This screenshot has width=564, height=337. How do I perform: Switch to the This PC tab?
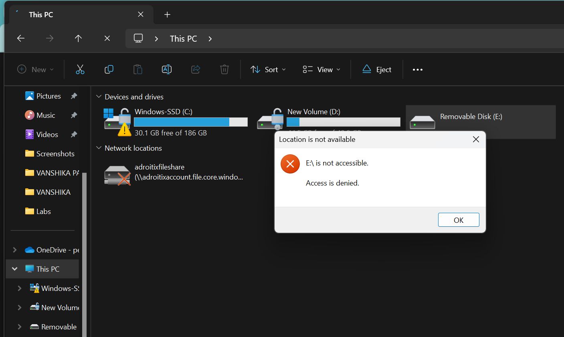pos(40,14)
